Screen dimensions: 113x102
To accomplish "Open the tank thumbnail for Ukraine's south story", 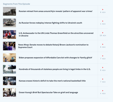I will click(9, 23).
